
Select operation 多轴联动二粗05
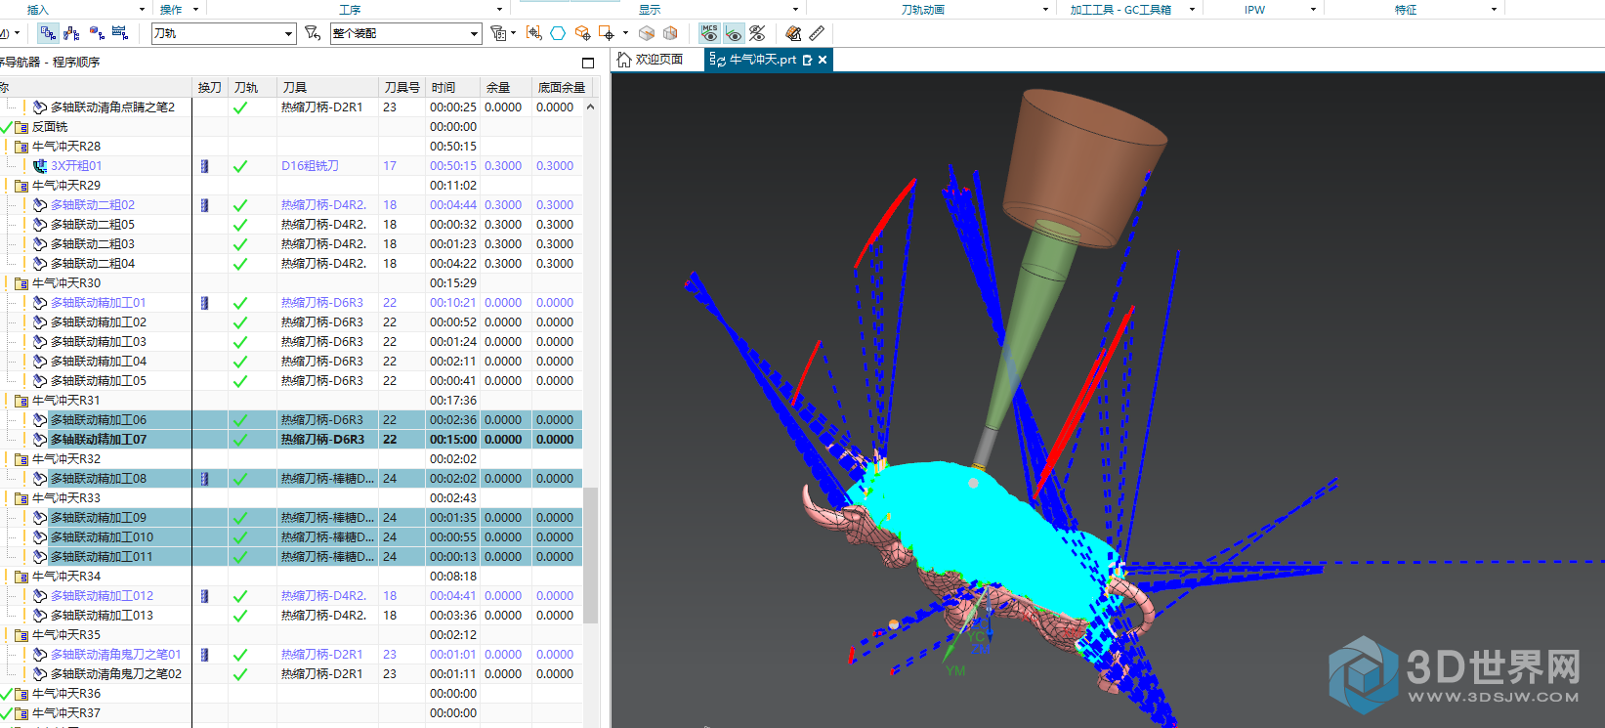(x=93, y=225)
